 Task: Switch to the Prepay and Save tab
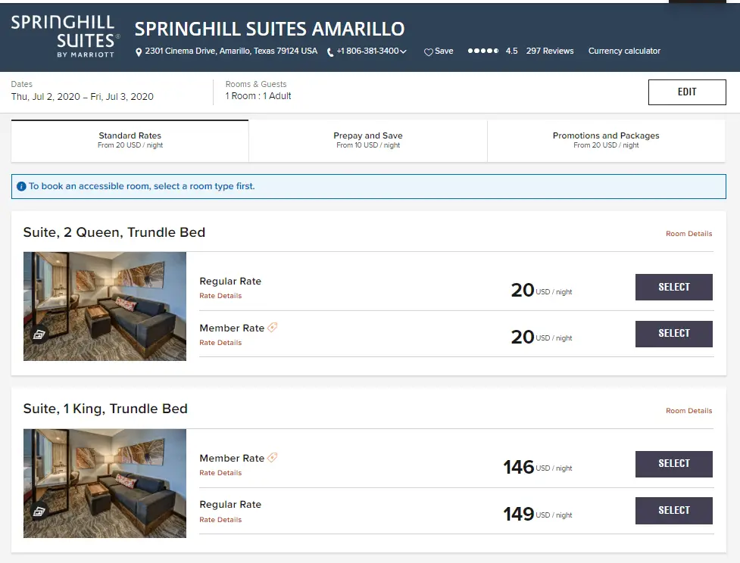coord(368,140)
